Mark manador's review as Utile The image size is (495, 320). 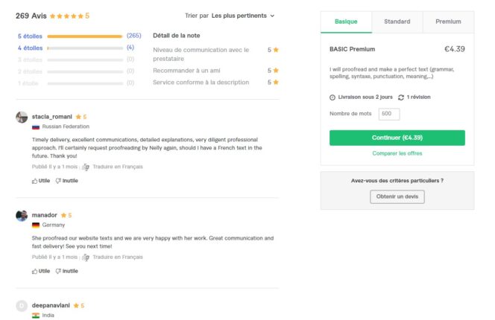click(41, 271)
